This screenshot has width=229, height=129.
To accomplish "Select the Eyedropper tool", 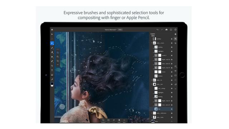I will coord(52,80).
